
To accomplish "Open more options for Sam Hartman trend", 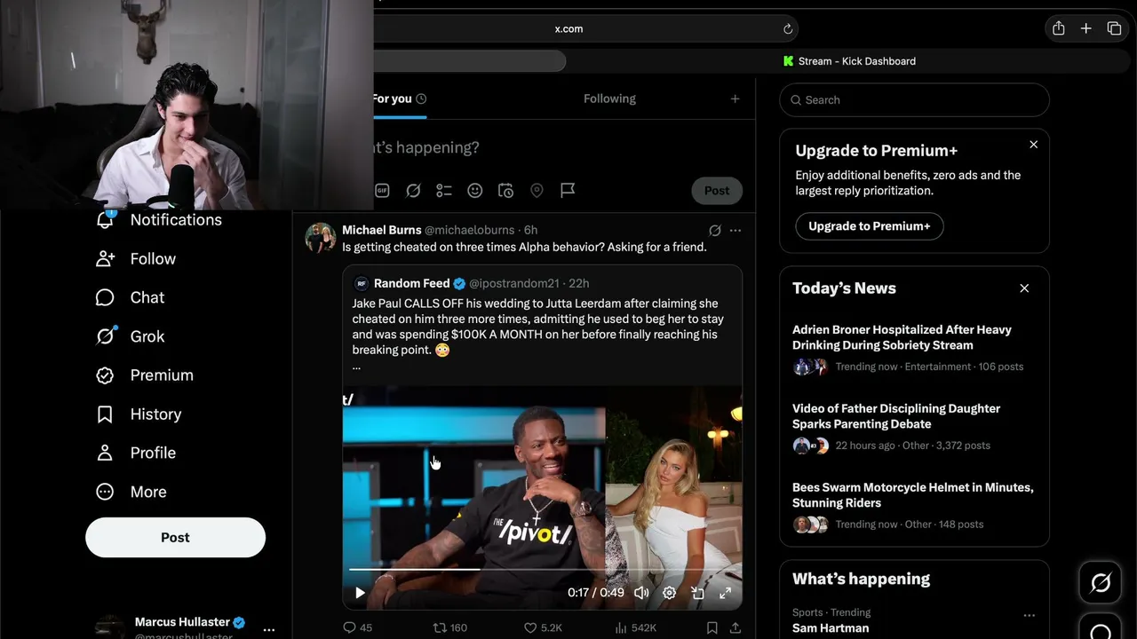I will click(1030, 615).
